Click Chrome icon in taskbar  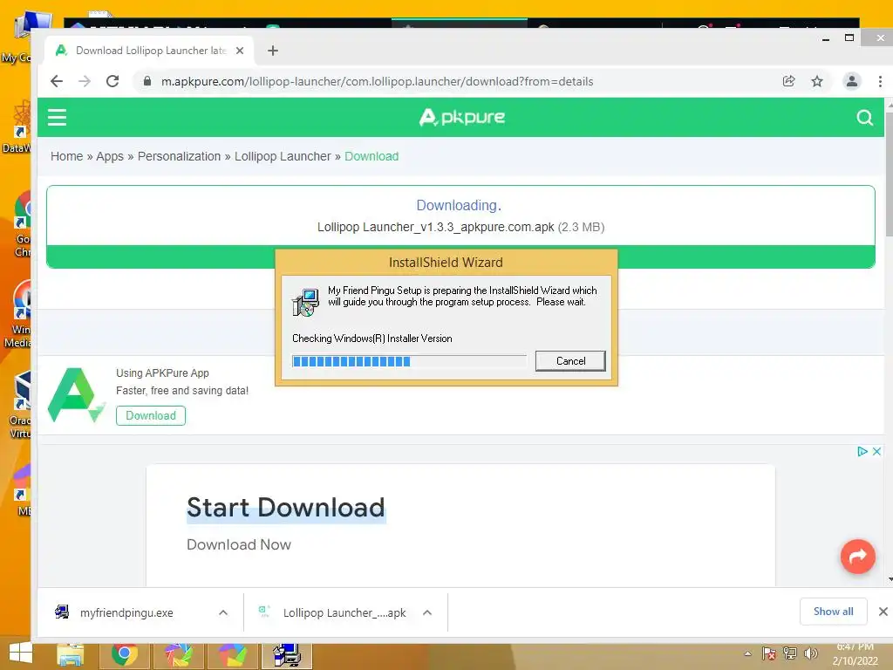[x=124, y=655]
